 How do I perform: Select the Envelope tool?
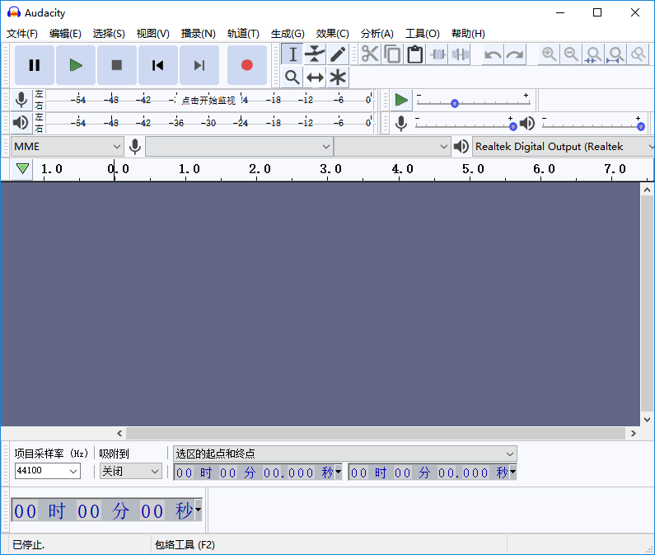[x=315, y=54]
